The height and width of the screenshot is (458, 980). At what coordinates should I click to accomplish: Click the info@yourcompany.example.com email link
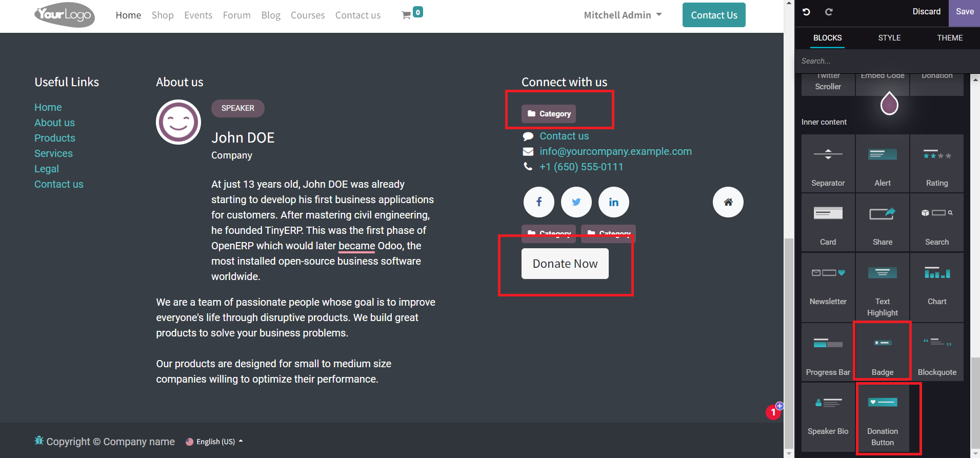coord(615,151)
